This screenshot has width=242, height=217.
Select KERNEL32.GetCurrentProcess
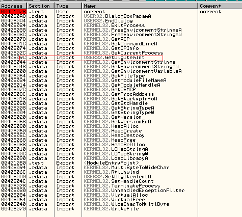123,53
